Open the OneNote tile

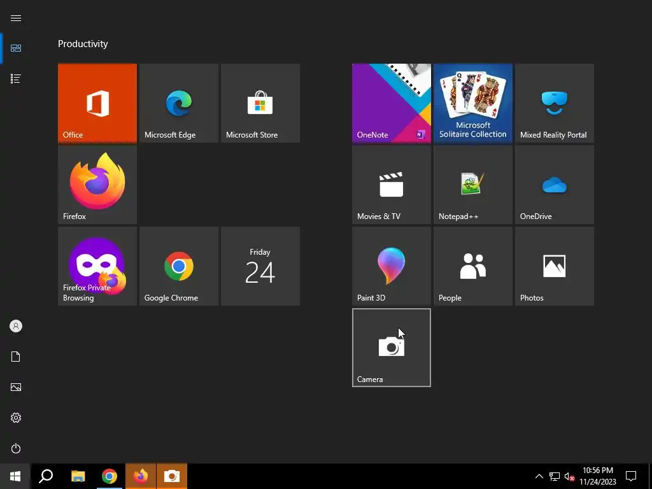point(392,103)
